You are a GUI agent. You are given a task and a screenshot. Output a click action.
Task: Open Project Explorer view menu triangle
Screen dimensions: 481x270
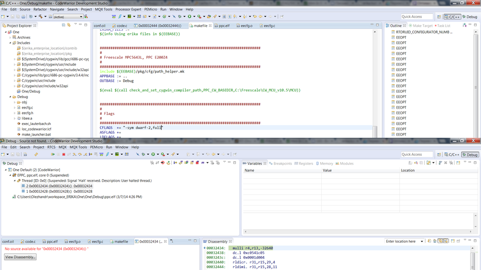click(76, 24)
